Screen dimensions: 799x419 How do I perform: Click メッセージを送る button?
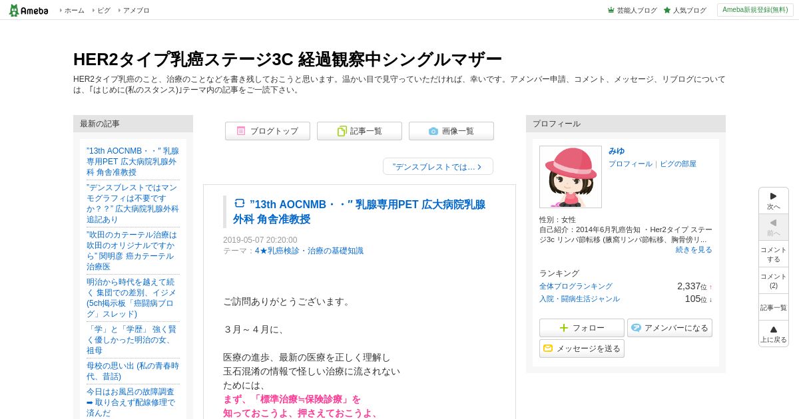click(x=582, y=349)
